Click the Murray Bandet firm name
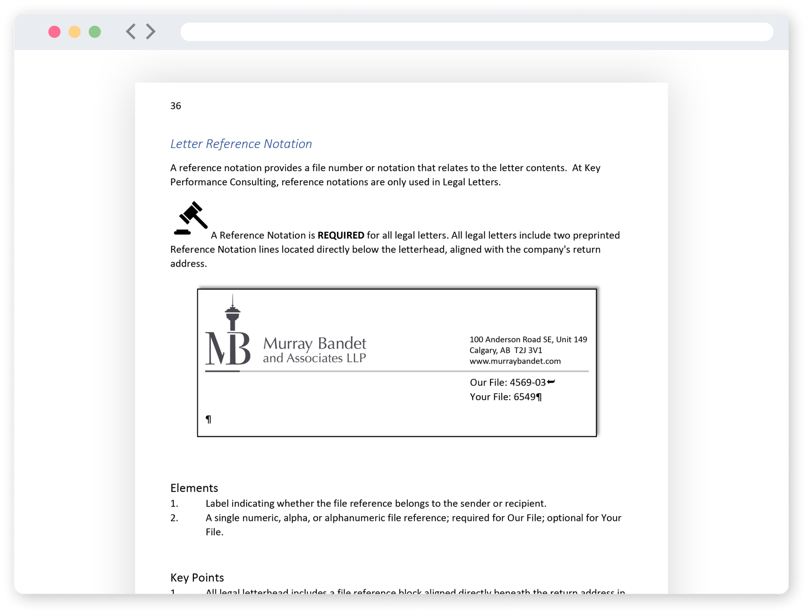808x614 pixels. point(314,344)
